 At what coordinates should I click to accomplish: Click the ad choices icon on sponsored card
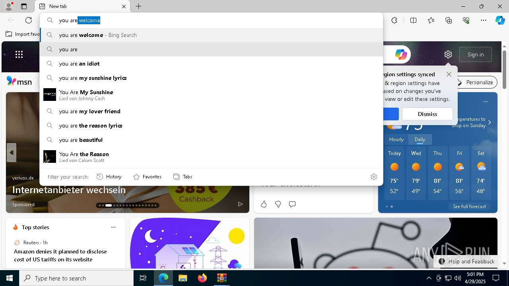pos(240,204)
